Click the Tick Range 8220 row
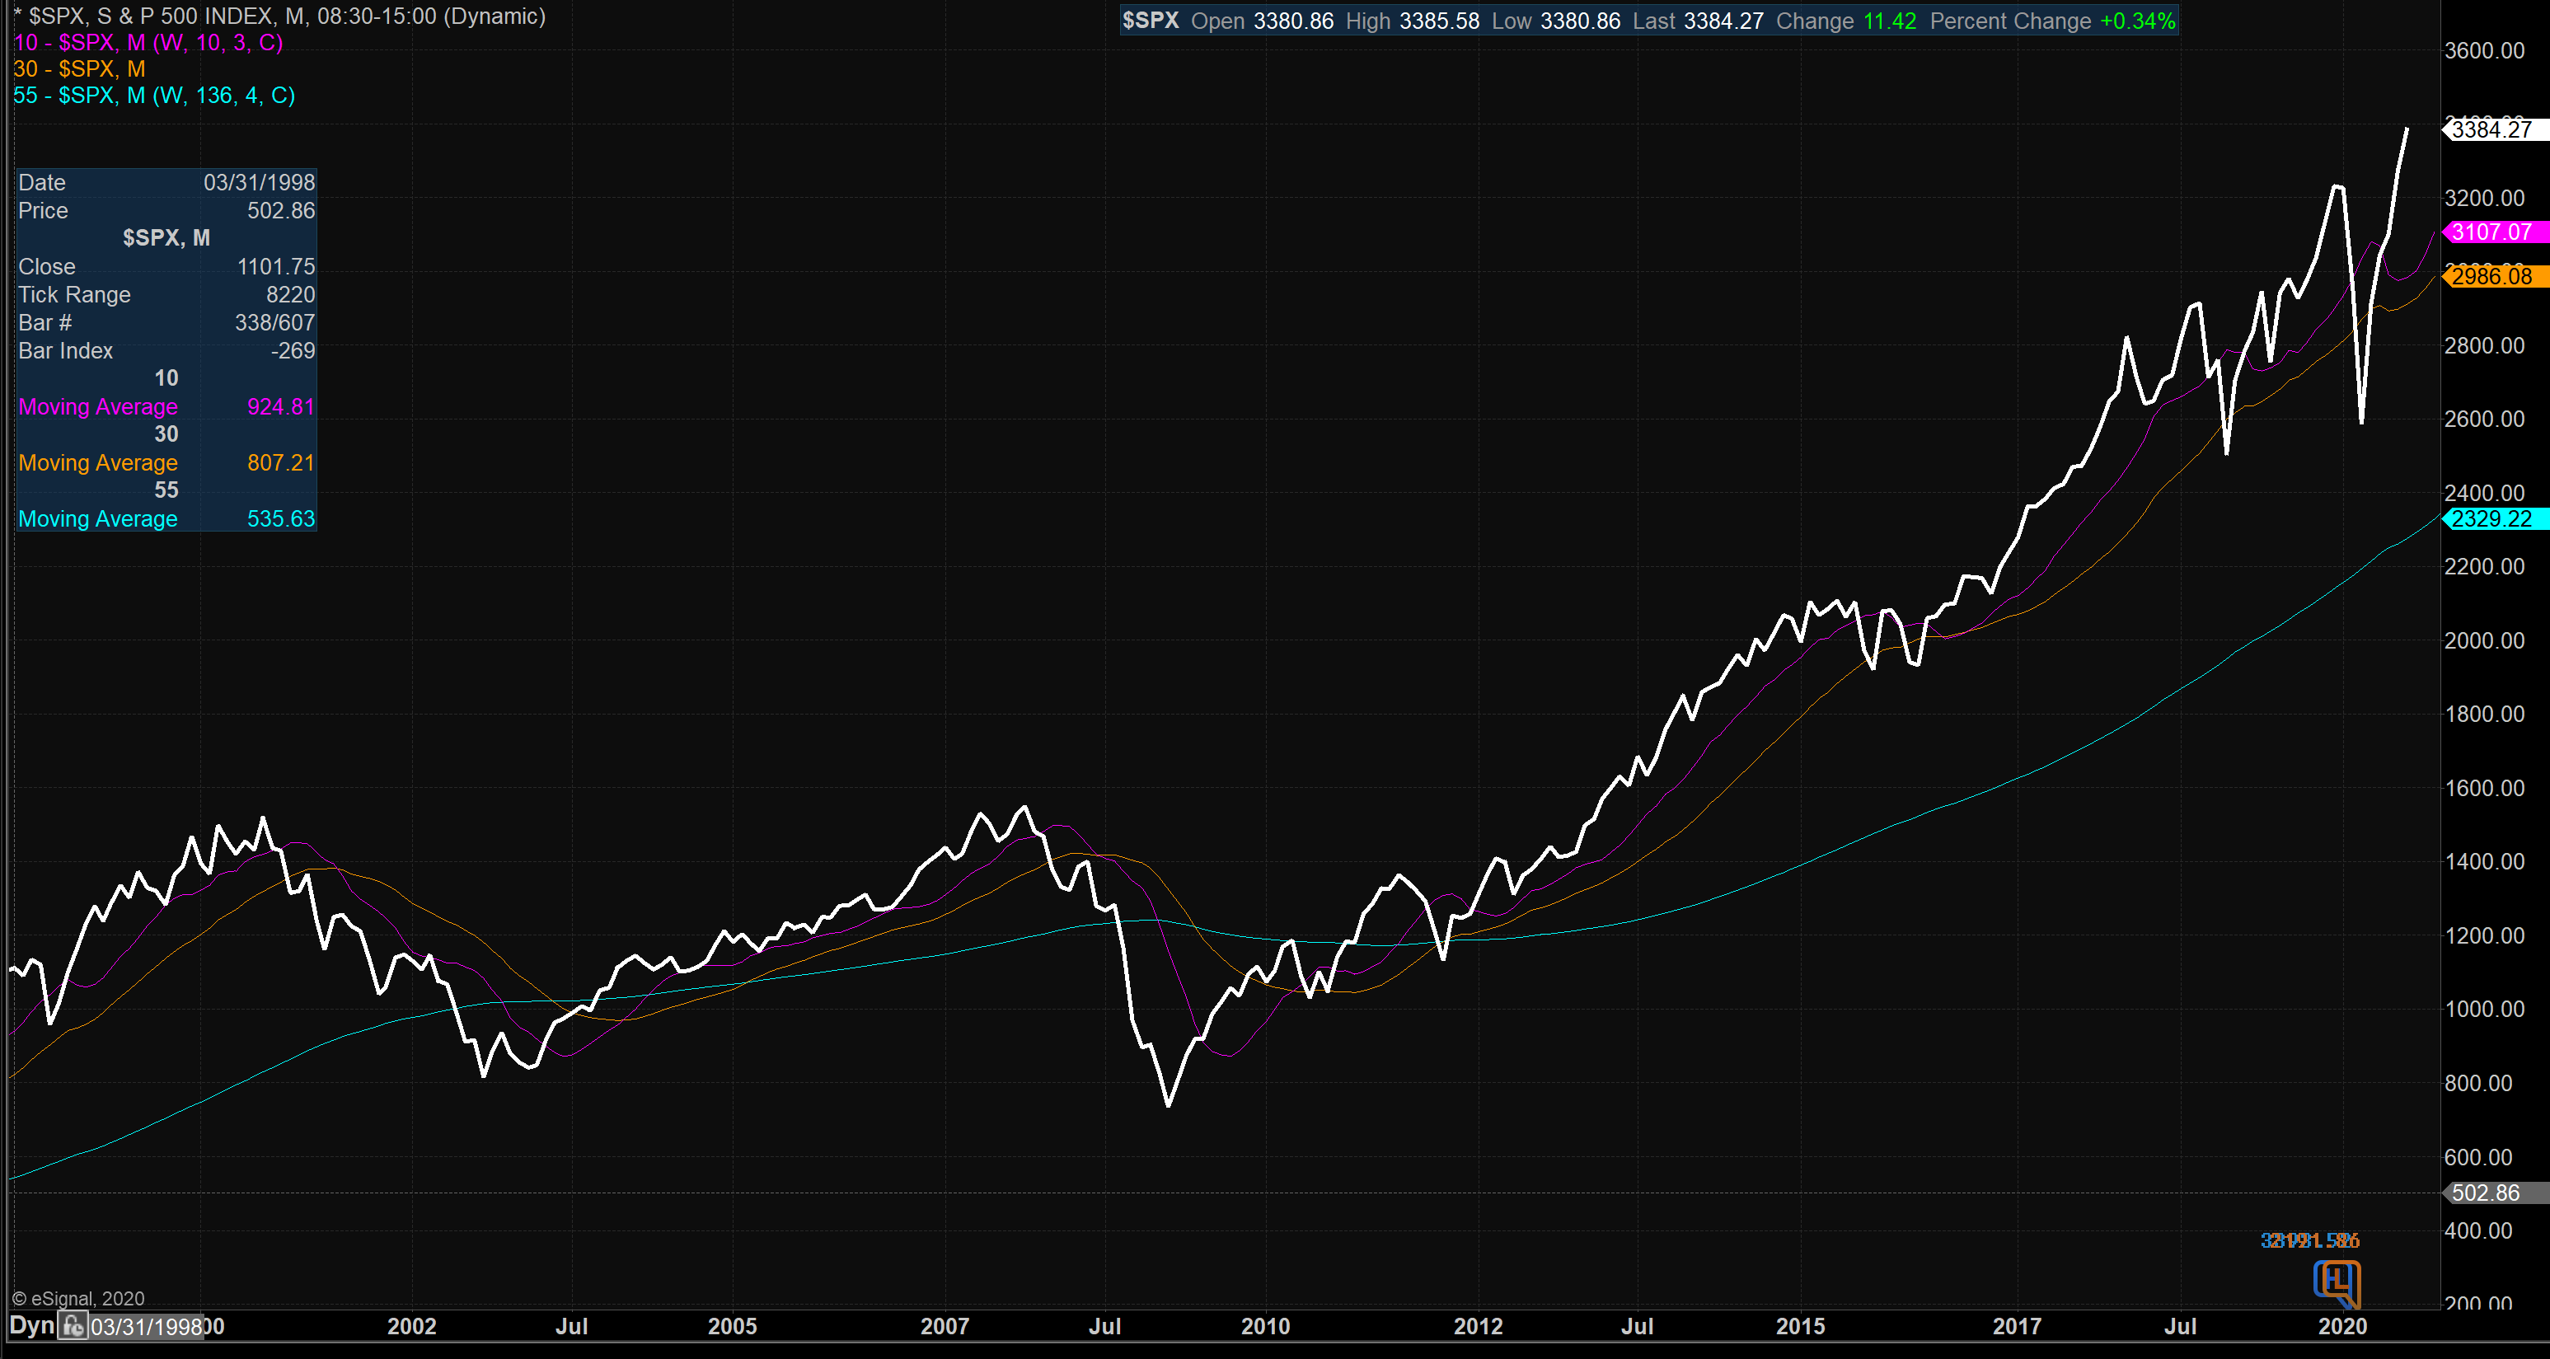This screenshot has height=1359, width=2550. [166, 295]
